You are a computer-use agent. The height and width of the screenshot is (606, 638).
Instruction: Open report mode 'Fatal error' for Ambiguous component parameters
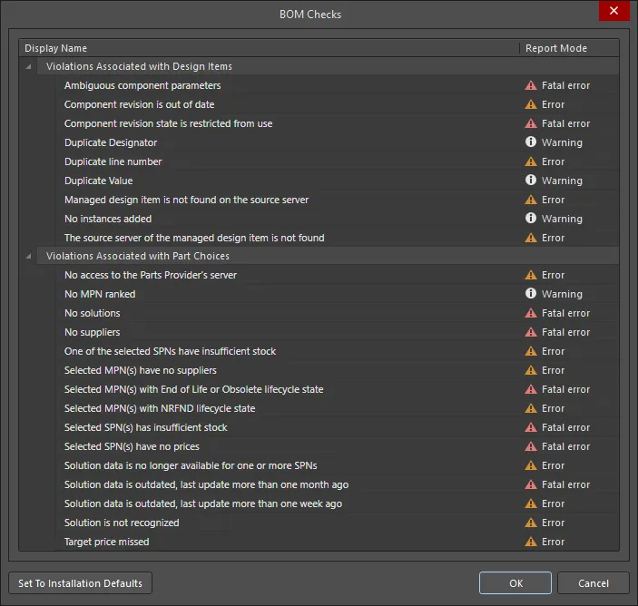coord(565,85)
